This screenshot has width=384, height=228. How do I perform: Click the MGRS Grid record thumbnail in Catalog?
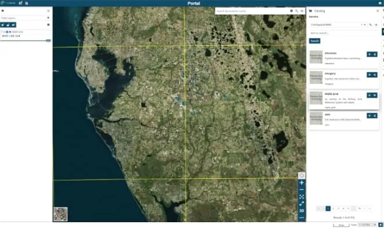point(316,98)
